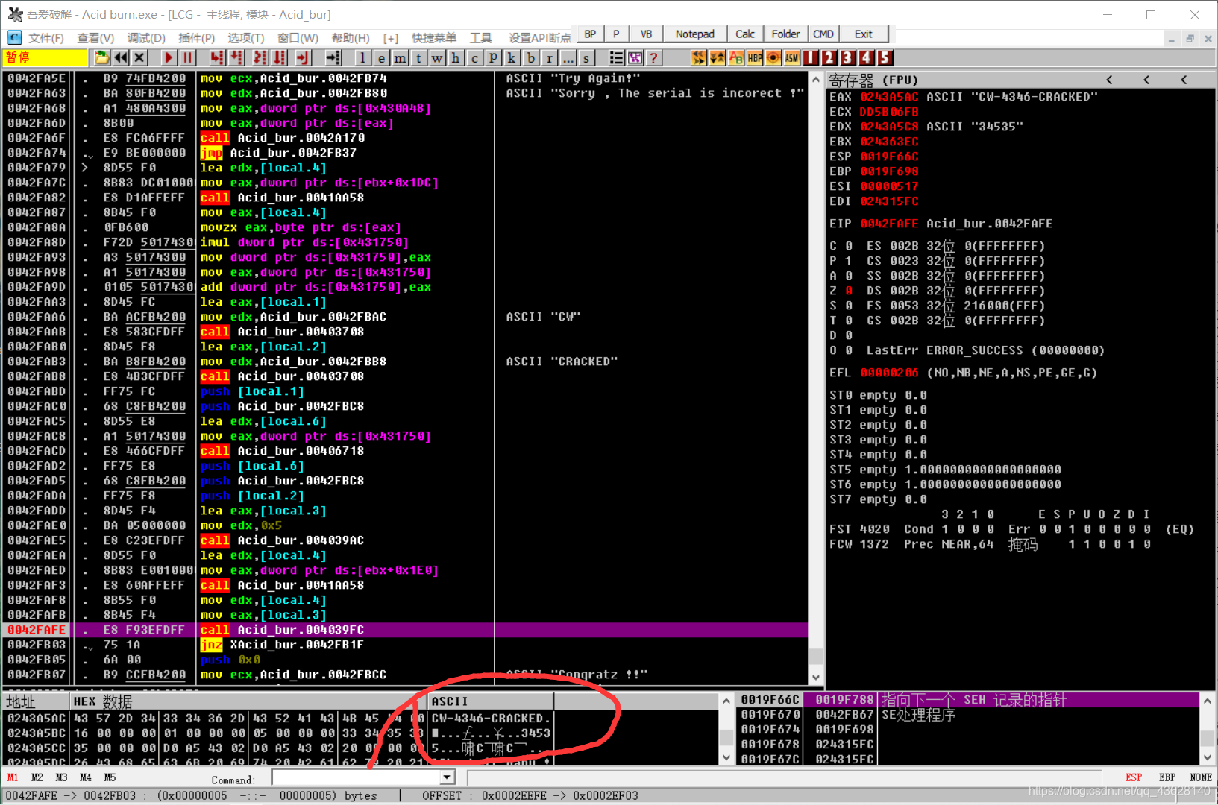This screenshot has height=805, width=1218.
Task: Open the source window with 's' icon
Action: point(586,57)
